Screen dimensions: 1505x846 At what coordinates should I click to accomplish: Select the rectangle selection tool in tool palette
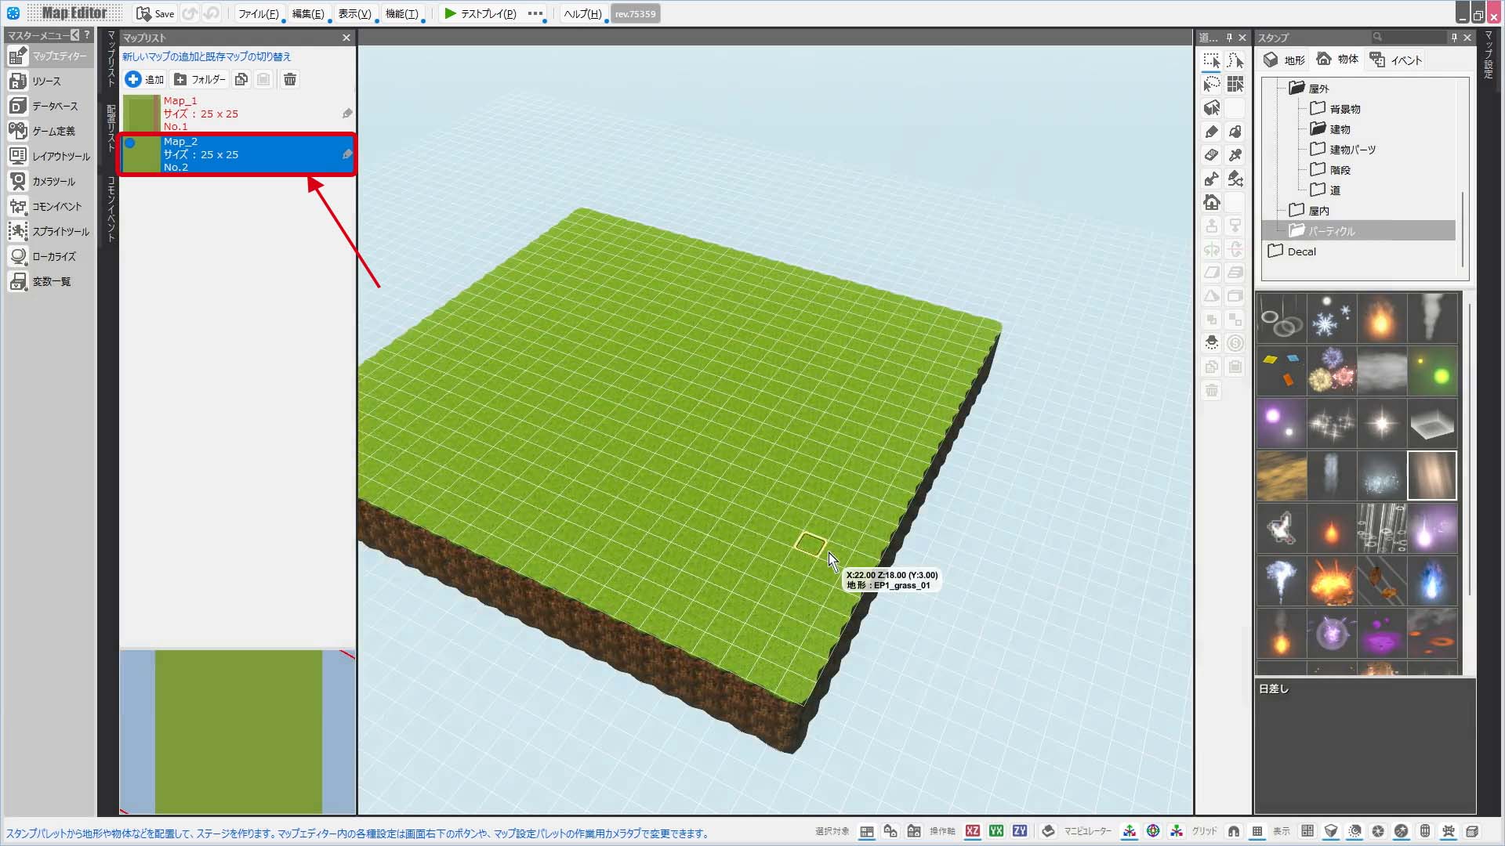(x=1212, y=60)
